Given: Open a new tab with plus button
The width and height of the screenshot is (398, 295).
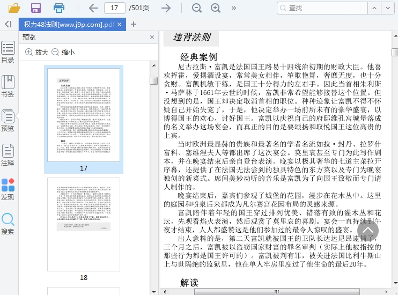Looking at the screenshot, I should (x=134, y=24).
